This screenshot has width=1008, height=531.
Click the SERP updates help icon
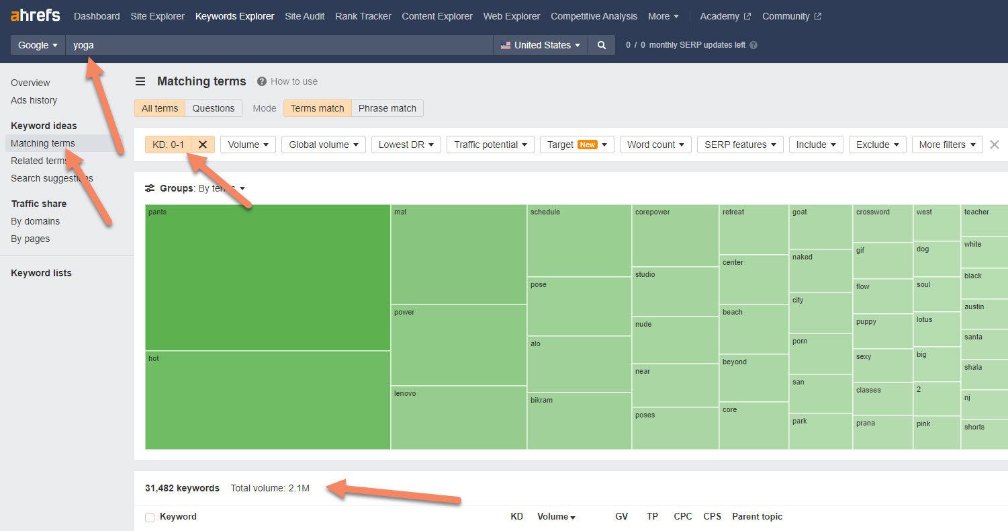pyautogui.click(x=753, y=45)
